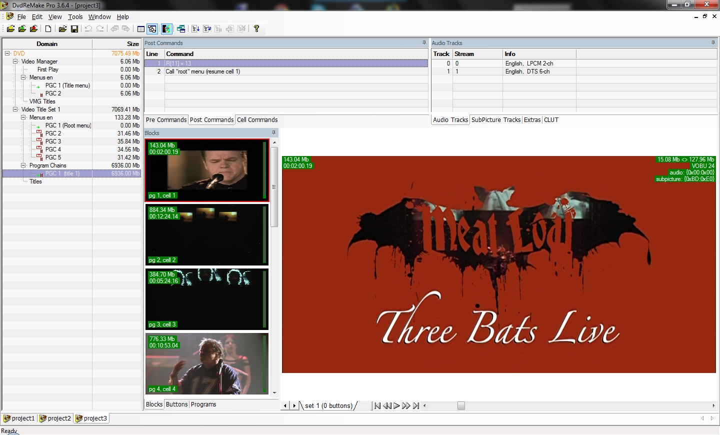The image size is (720, 435).
Task: Select the set 1 (0 buttons) tab
Action: pyautogui.click(x=328, y=406)
